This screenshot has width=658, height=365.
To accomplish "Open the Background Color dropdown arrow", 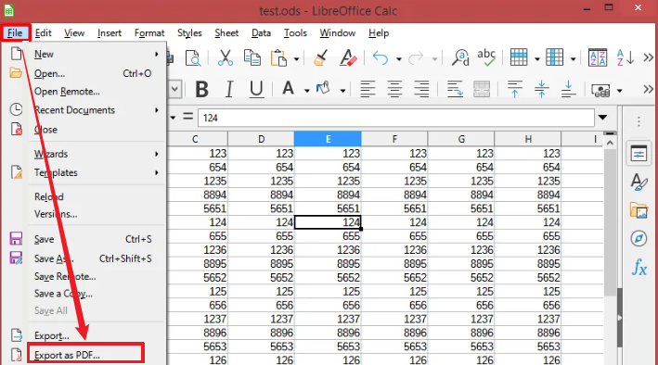I will coord(342,91).
